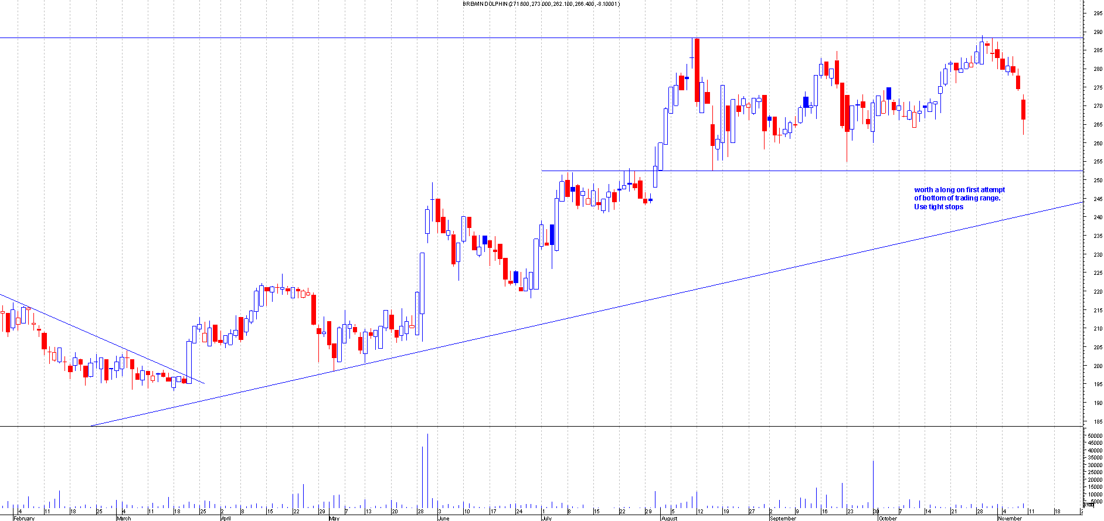This screenshot has height=521, width=1104.
Task: Click the BREWIN DOLPHIN chart title
Action: click(x=541, y=4)
